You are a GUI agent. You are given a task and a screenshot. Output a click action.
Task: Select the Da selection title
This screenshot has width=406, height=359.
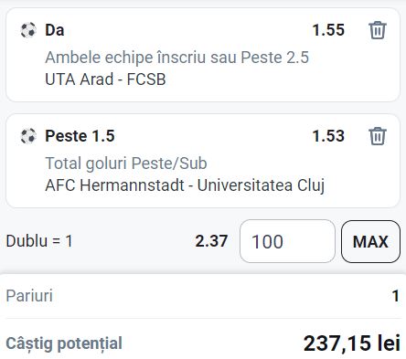click(x=55, y=30)
